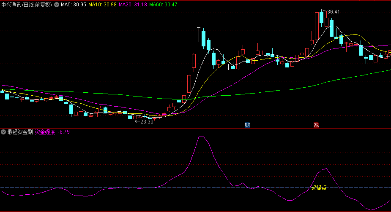Click the green MA60 indicator label
This screenshot has width=391, height=212.
[164, 5]
